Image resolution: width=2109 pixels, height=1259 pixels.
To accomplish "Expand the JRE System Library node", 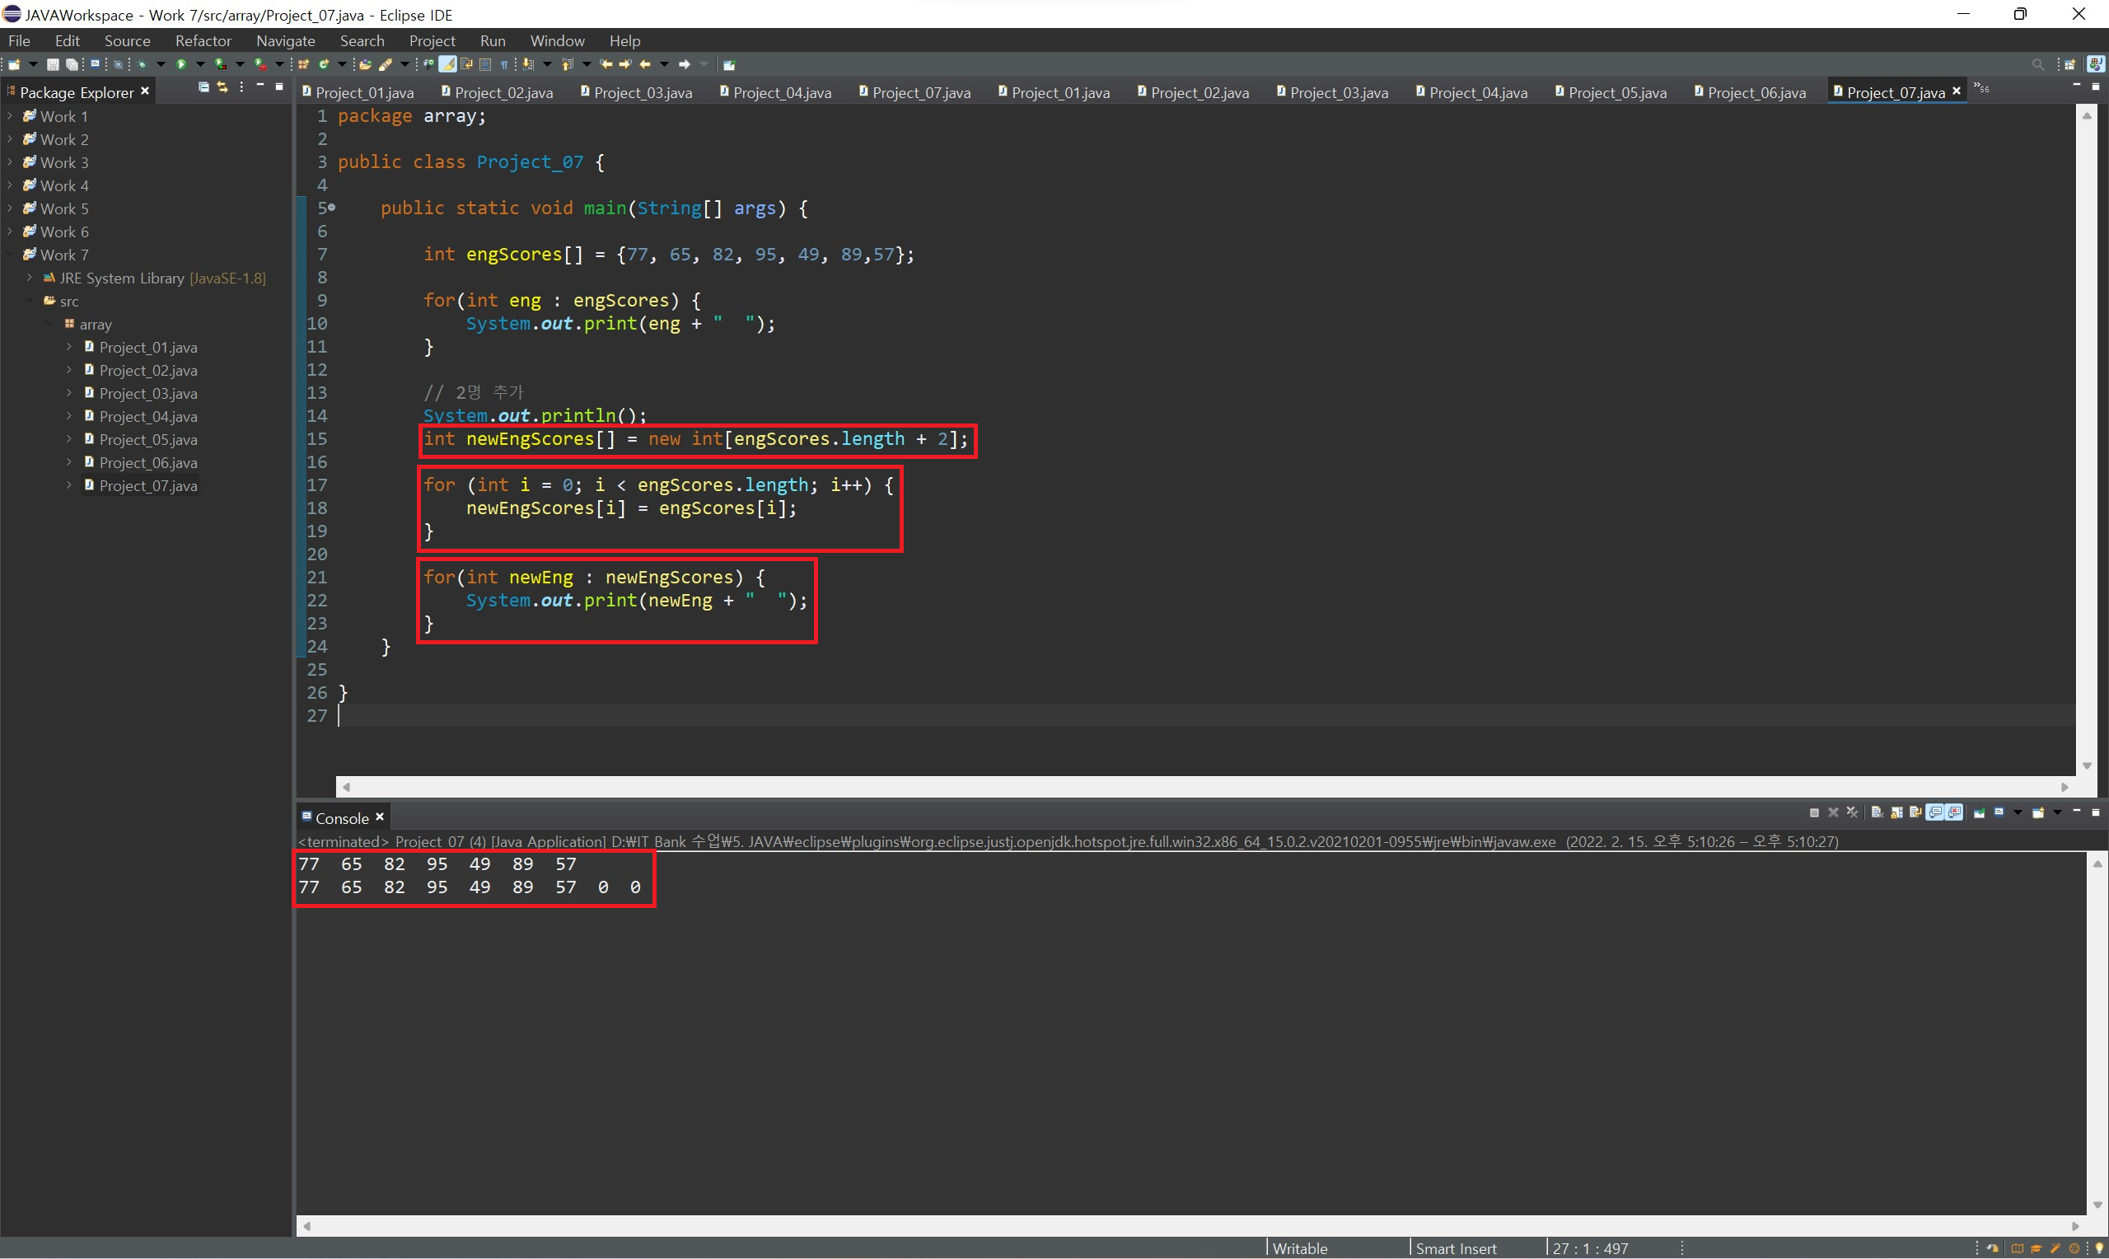I will click(29, 278).
